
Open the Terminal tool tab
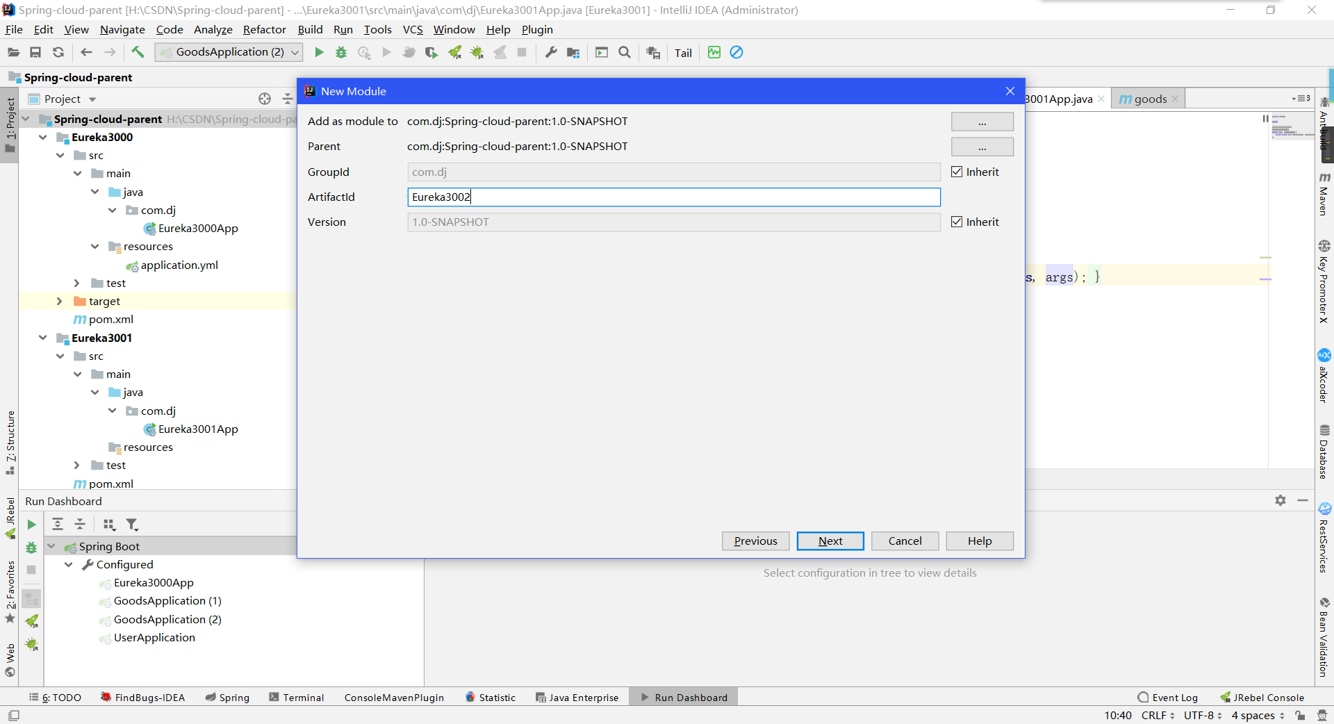[x=297, y=698]
